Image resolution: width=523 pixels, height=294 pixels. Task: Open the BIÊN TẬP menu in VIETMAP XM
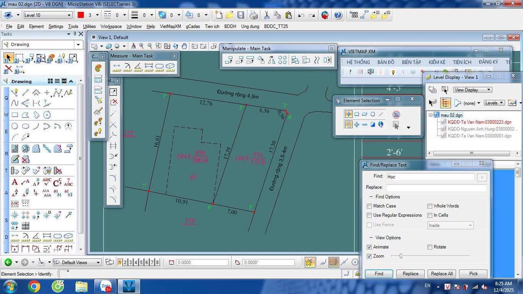point(411,62)
